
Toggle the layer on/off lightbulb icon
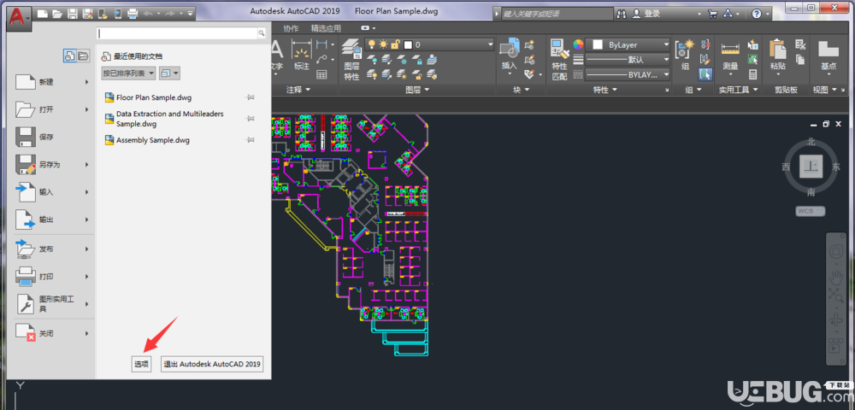(371, 44)
